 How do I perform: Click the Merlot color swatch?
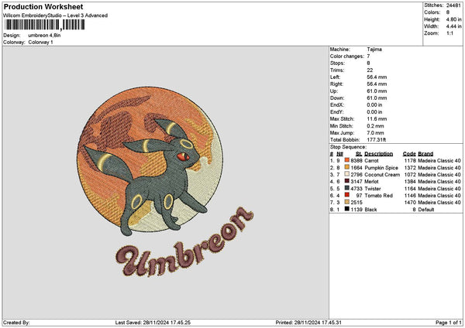click(x=346, y=181)
